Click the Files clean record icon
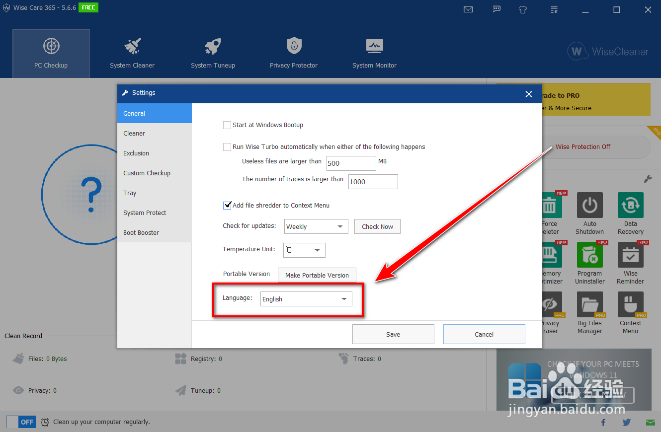The width and height of the screenshot is (661, 432). (18, 359)
